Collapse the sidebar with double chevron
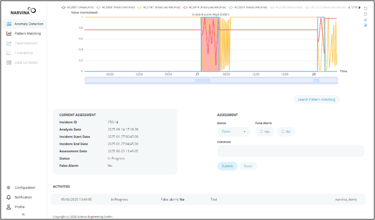The height and width of the screenshot is (220, 375). [23, 214]
